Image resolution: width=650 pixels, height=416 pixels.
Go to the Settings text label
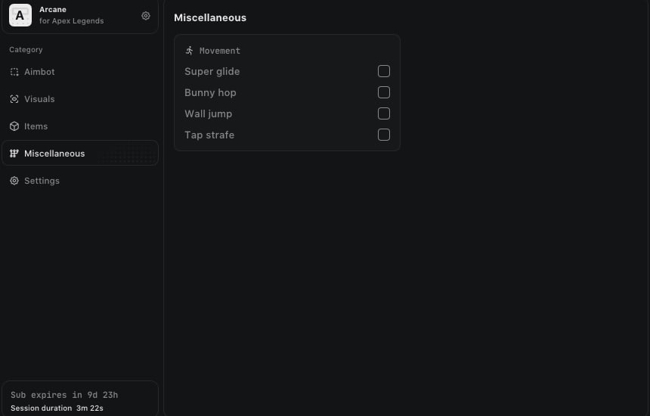point(42,181)
